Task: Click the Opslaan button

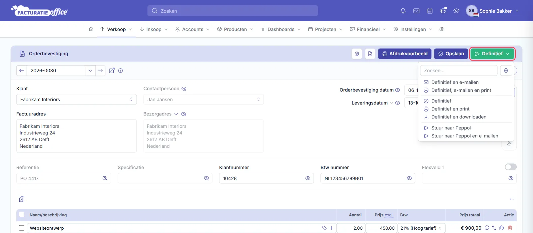Action: point(451,54)
